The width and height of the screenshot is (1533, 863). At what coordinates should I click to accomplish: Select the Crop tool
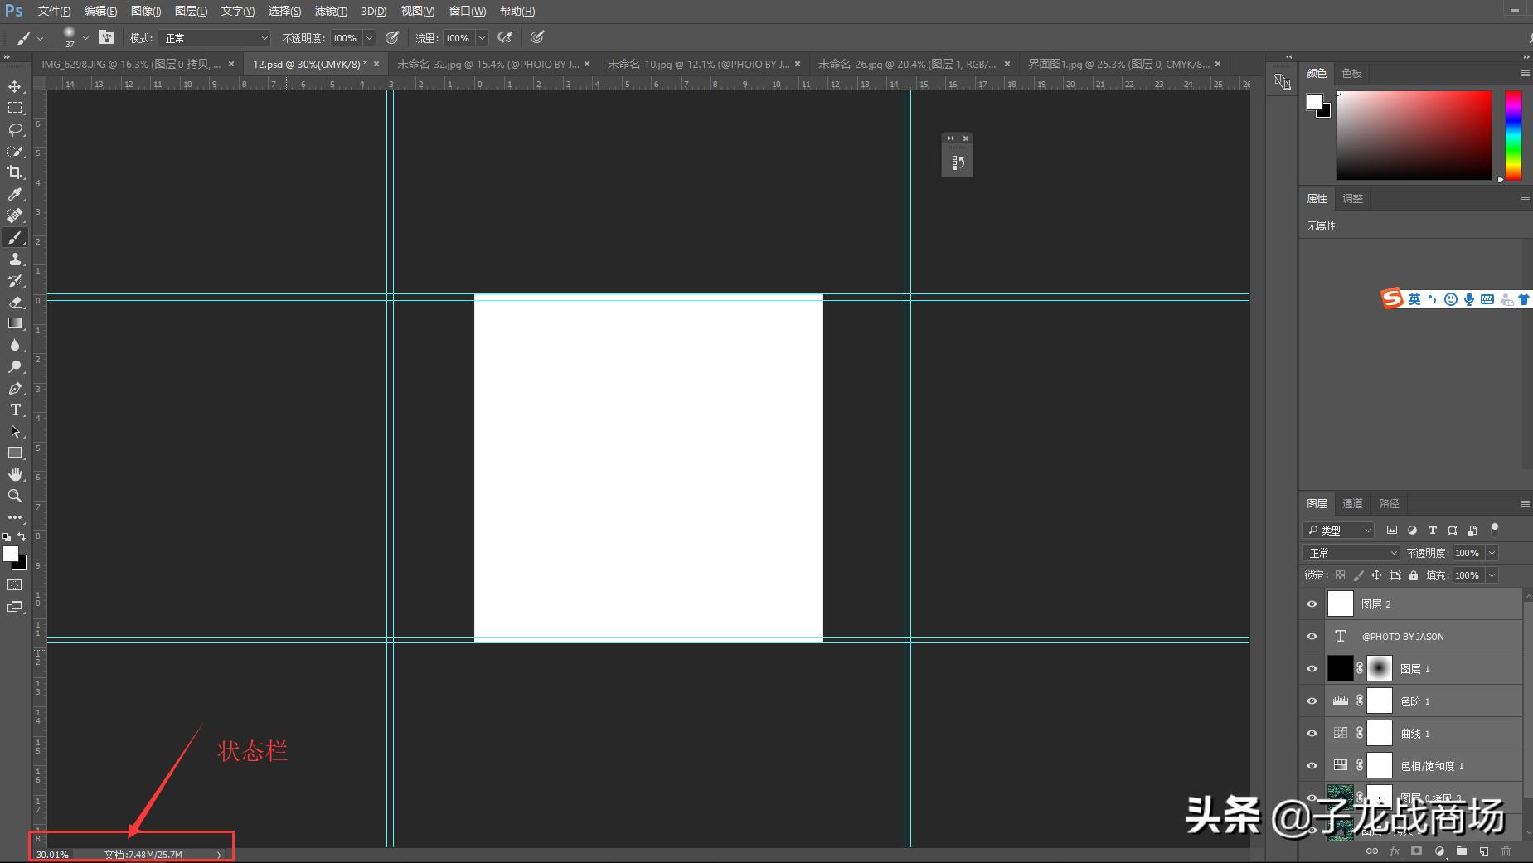(x=15, y=172)
